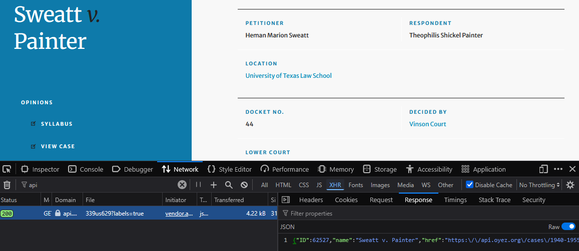Toggle responsive design mode icon
This screenshot has width=579, height=251.
[543, 169]
